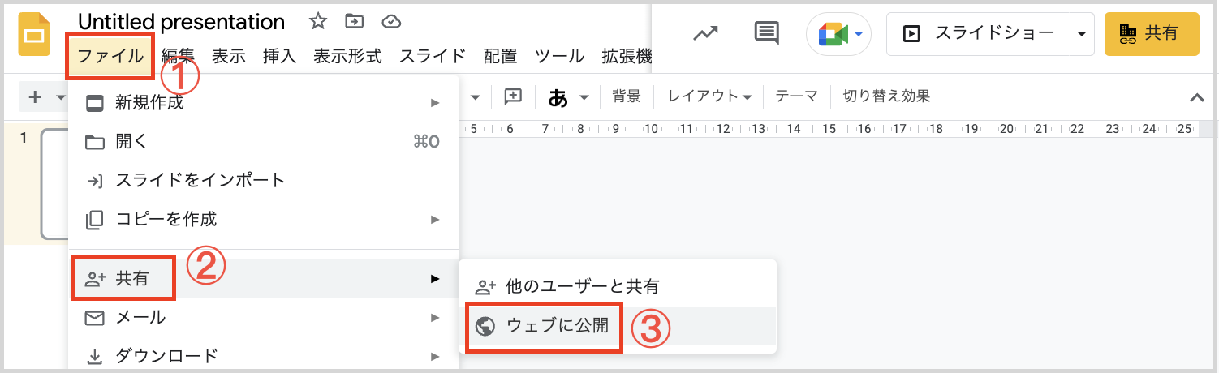The width and height of the screenshot is (1219, 373).
Task: Collapse the toolbar with the chevron
Action: pos(1196,97)
